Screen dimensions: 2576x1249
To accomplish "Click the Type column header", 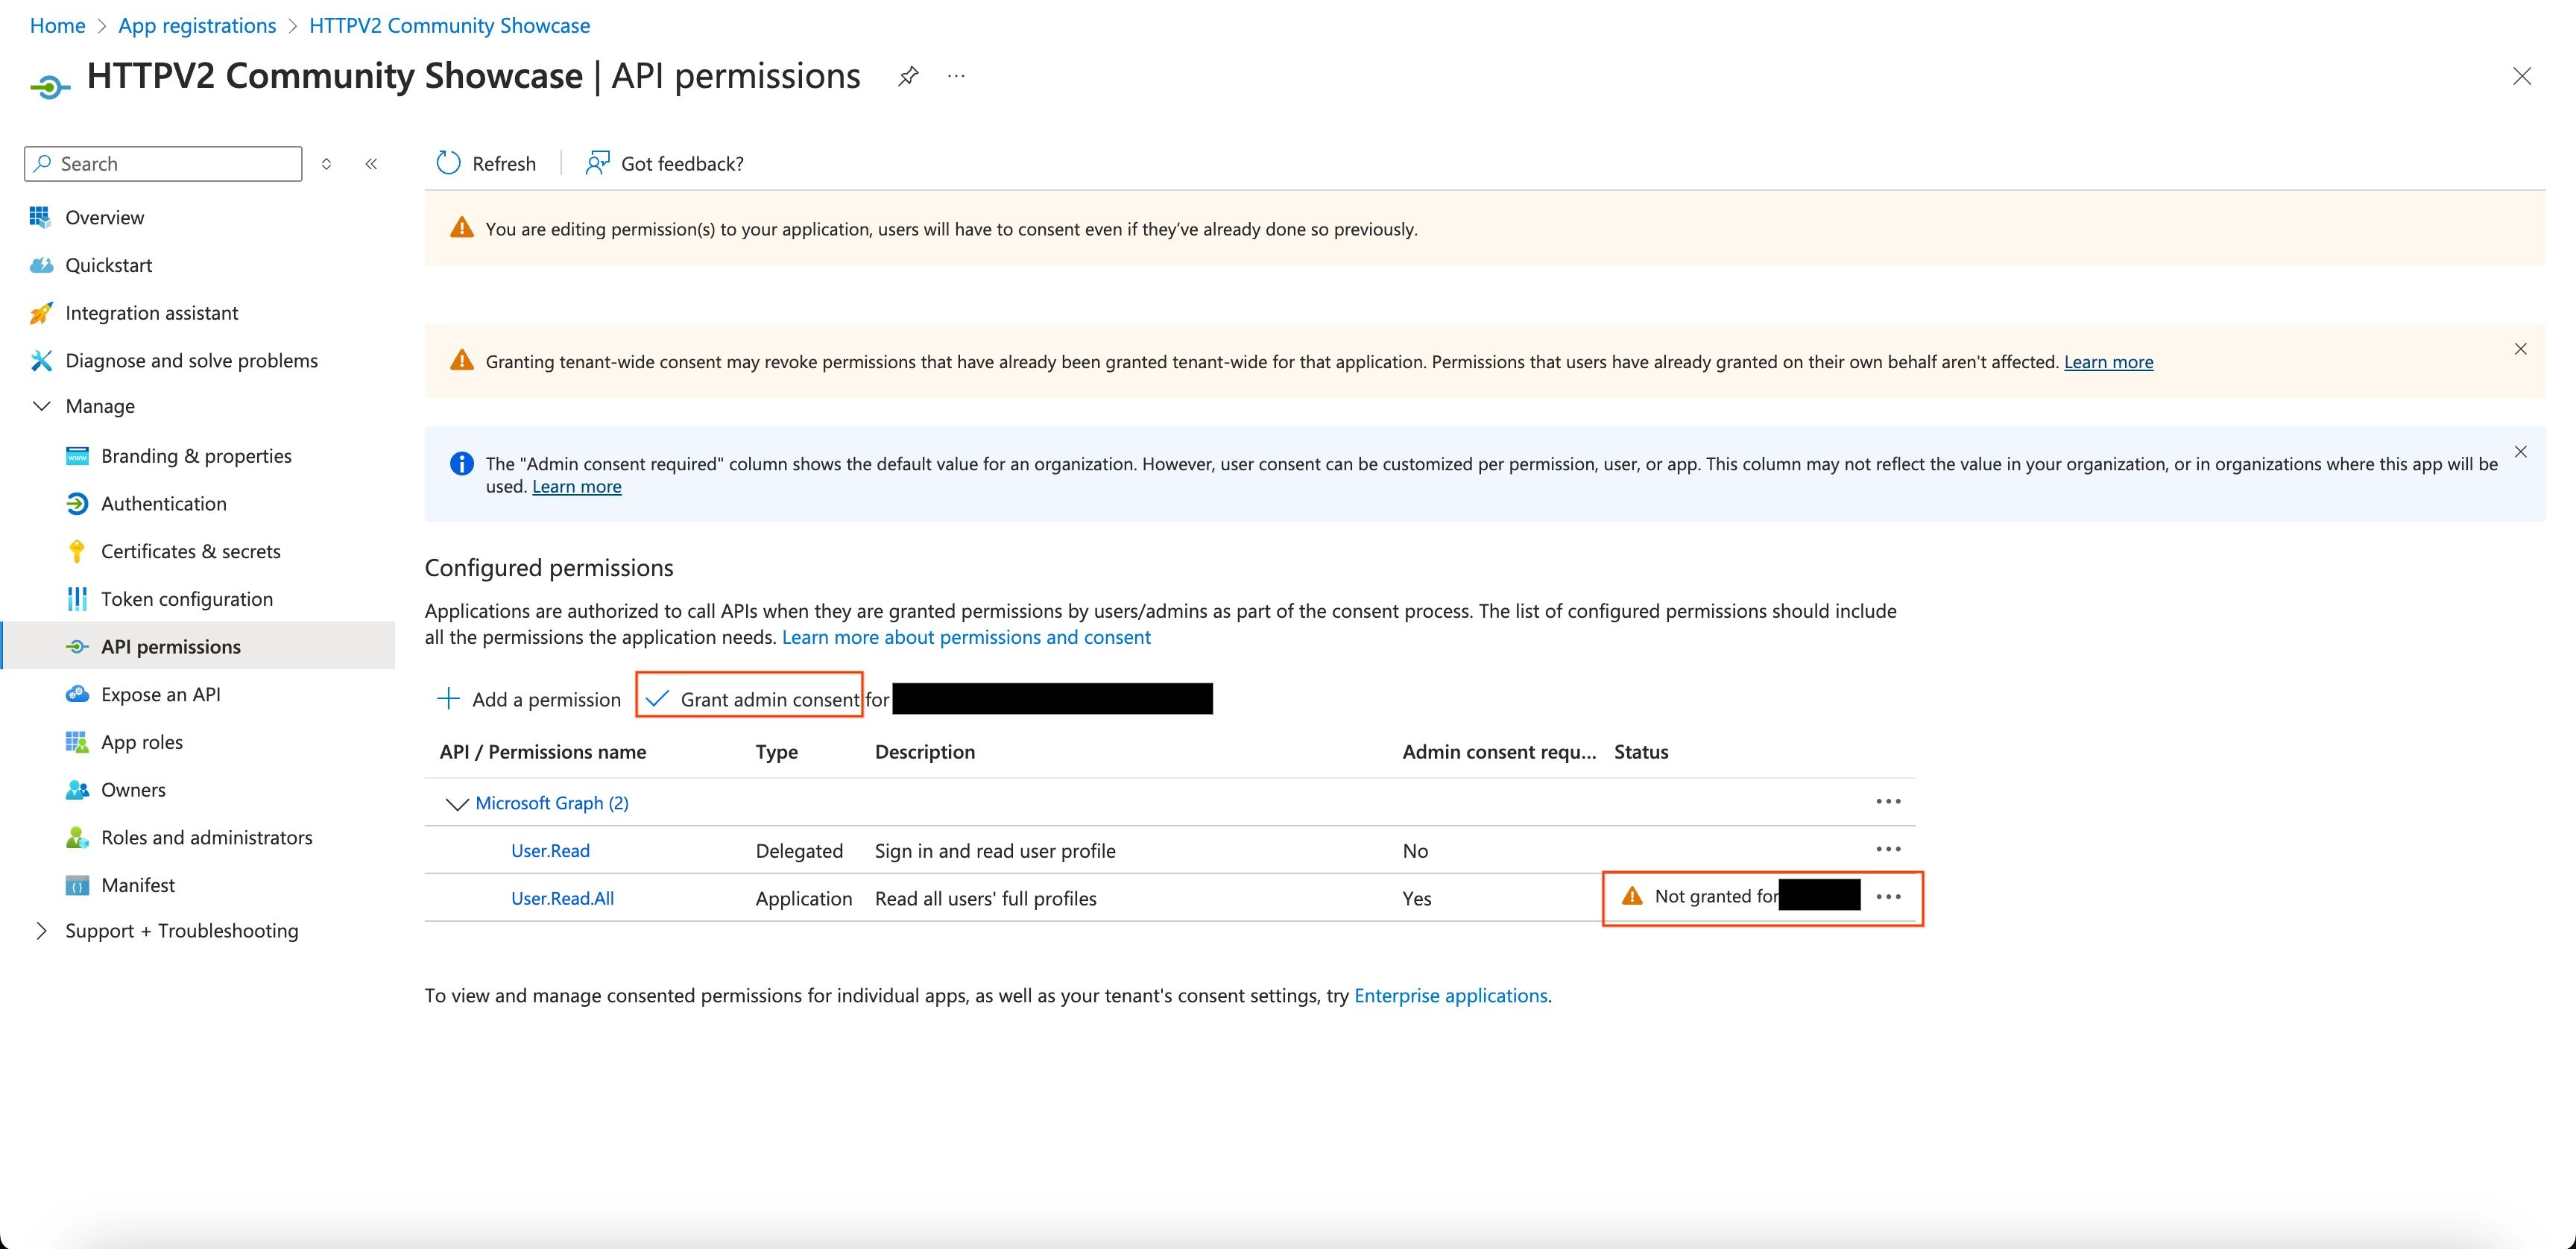I will point(776,752).
